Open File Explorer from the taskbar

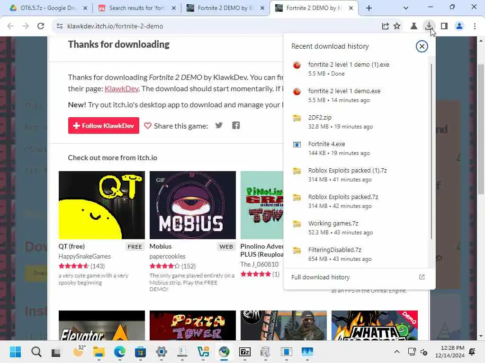(99, 352)
